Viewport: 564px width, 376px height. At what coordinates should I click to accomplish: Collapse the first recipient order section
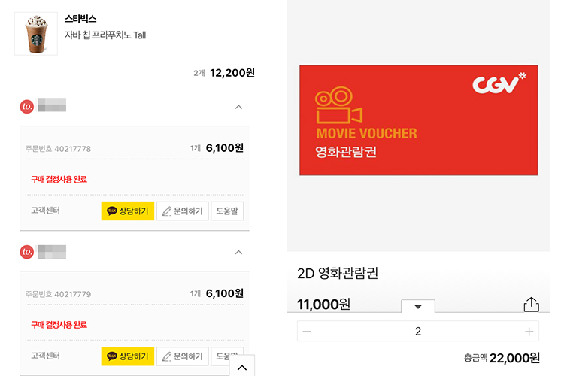238,107
